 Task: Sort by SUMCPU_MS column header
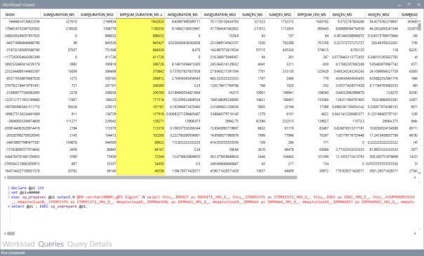[x=252, y=15]
